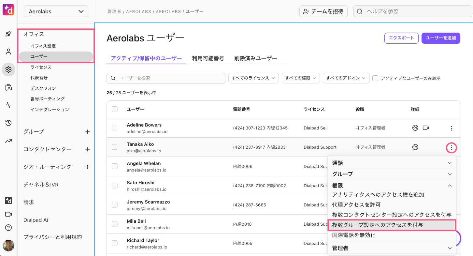
Task: Expand the 通話 section in context menu
Action: [x=392, y=163]
